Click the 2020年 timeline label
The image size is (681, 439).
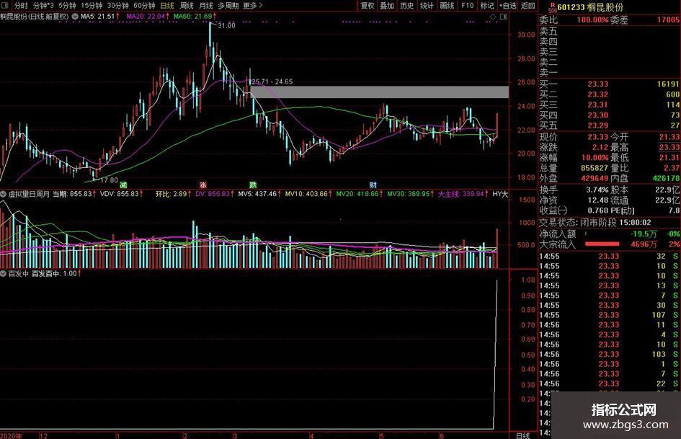tap(12, 435)
